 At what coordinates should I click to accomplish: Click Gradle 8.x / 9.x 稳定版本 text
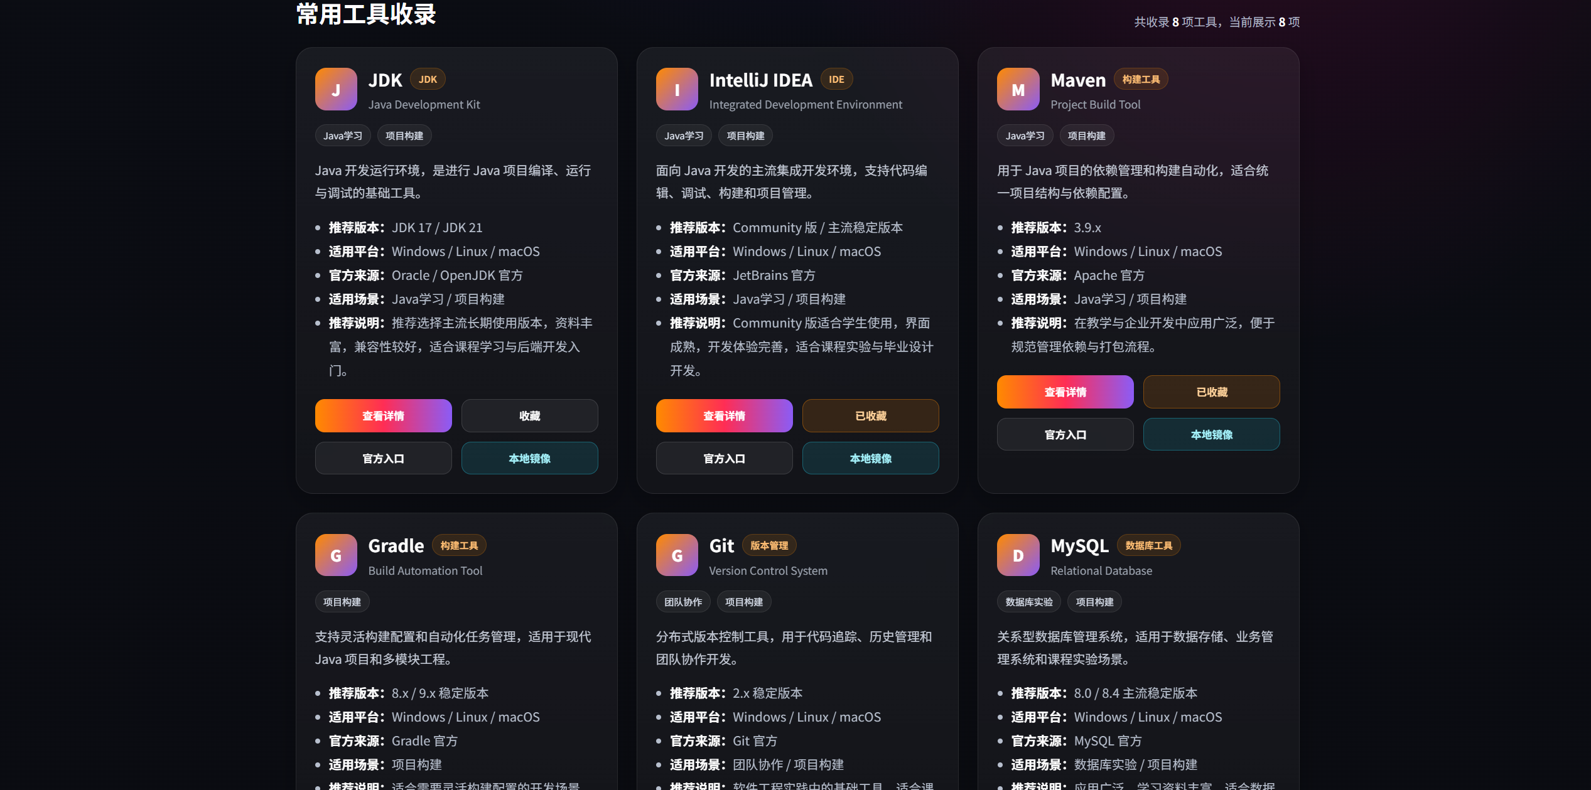pos(440,693)
